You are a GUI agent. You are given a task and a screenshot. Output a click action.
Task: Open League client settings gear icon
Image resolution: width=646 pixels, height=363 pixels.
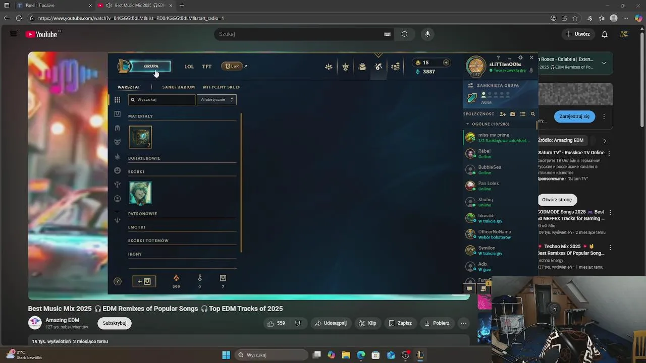pyautogui.click(x=520, y=57)
